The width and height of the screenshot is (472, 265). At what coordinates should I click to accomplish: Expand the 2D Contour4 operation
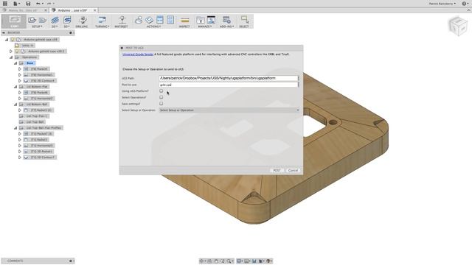point(20,80)
